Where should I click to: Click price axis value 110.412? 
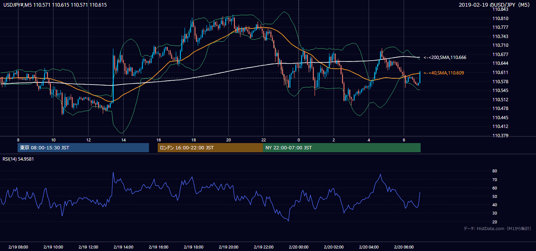pos(501,126)
